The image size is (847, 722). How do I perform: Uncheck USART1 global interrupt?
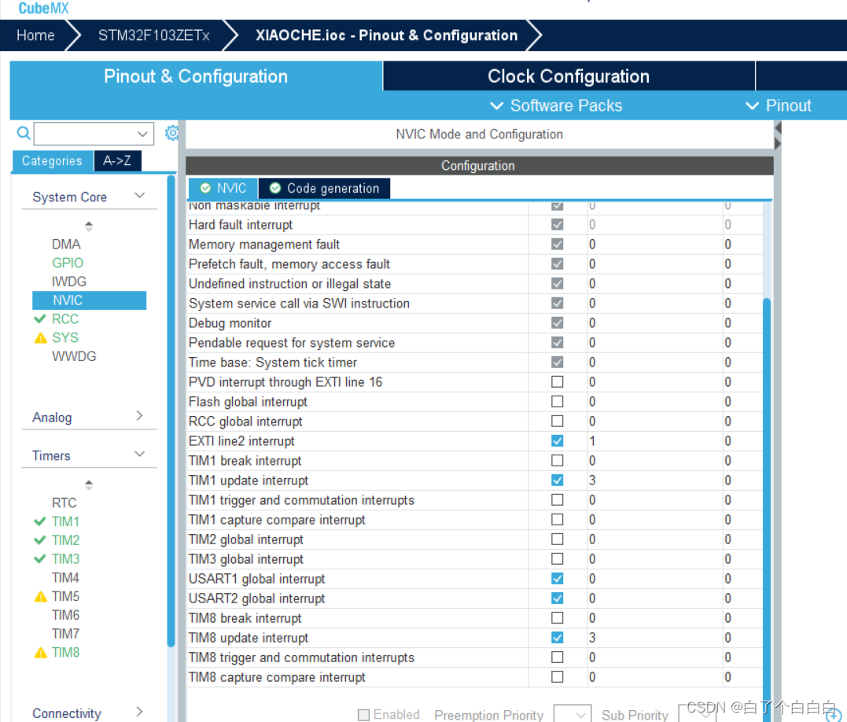(x=557, y=579)
